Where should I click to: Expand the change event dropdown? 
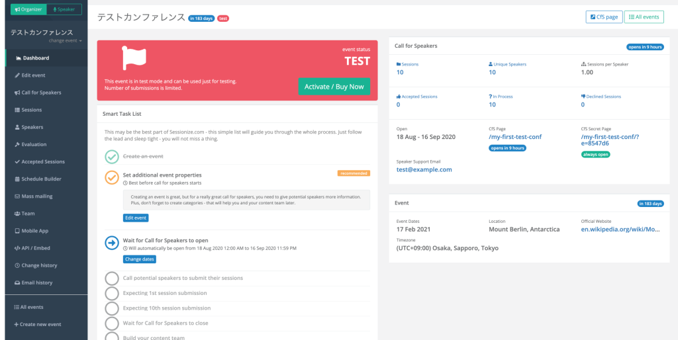pyautogui.click(x=66, y=41)
